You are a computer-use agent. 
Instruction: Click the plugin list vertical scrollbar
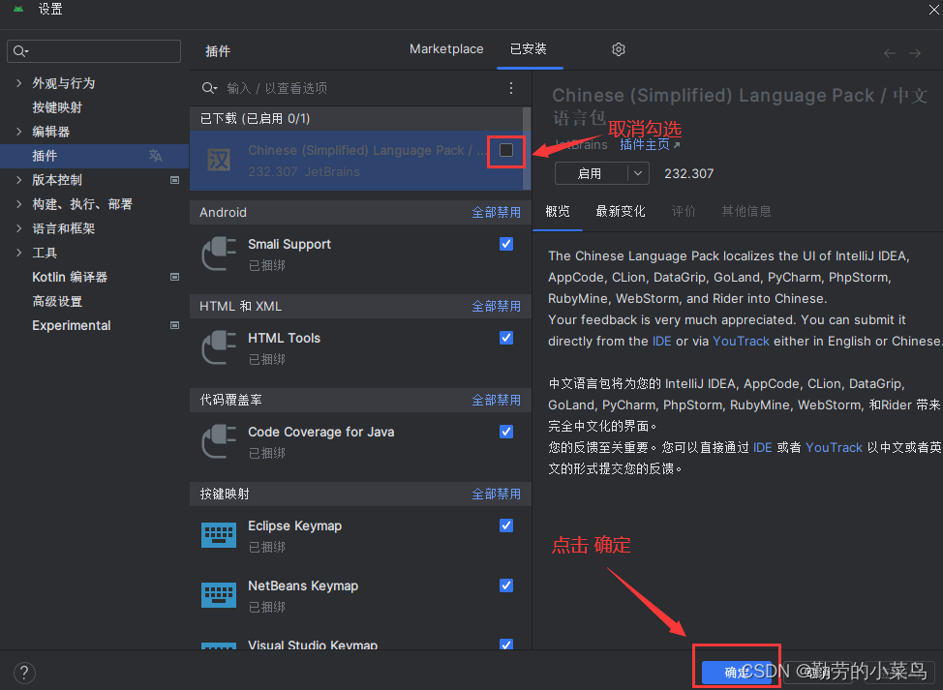click(x=527, y=148)
